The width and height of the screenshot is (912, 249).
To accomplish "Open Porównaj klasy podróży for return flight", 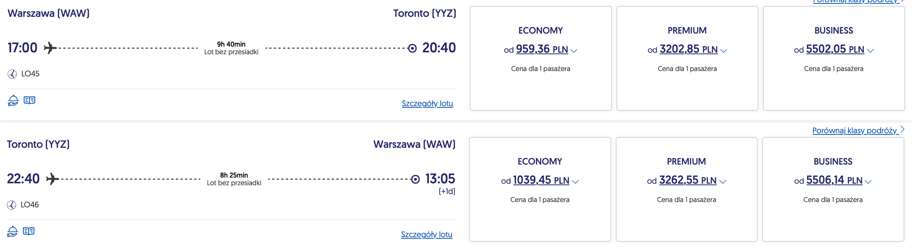I will [855, 131].
